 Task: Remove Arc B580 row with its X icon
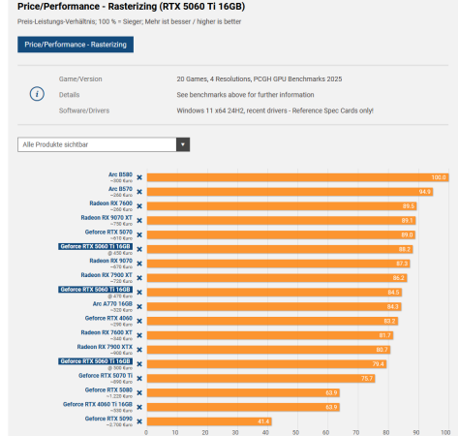coord(139,177)
